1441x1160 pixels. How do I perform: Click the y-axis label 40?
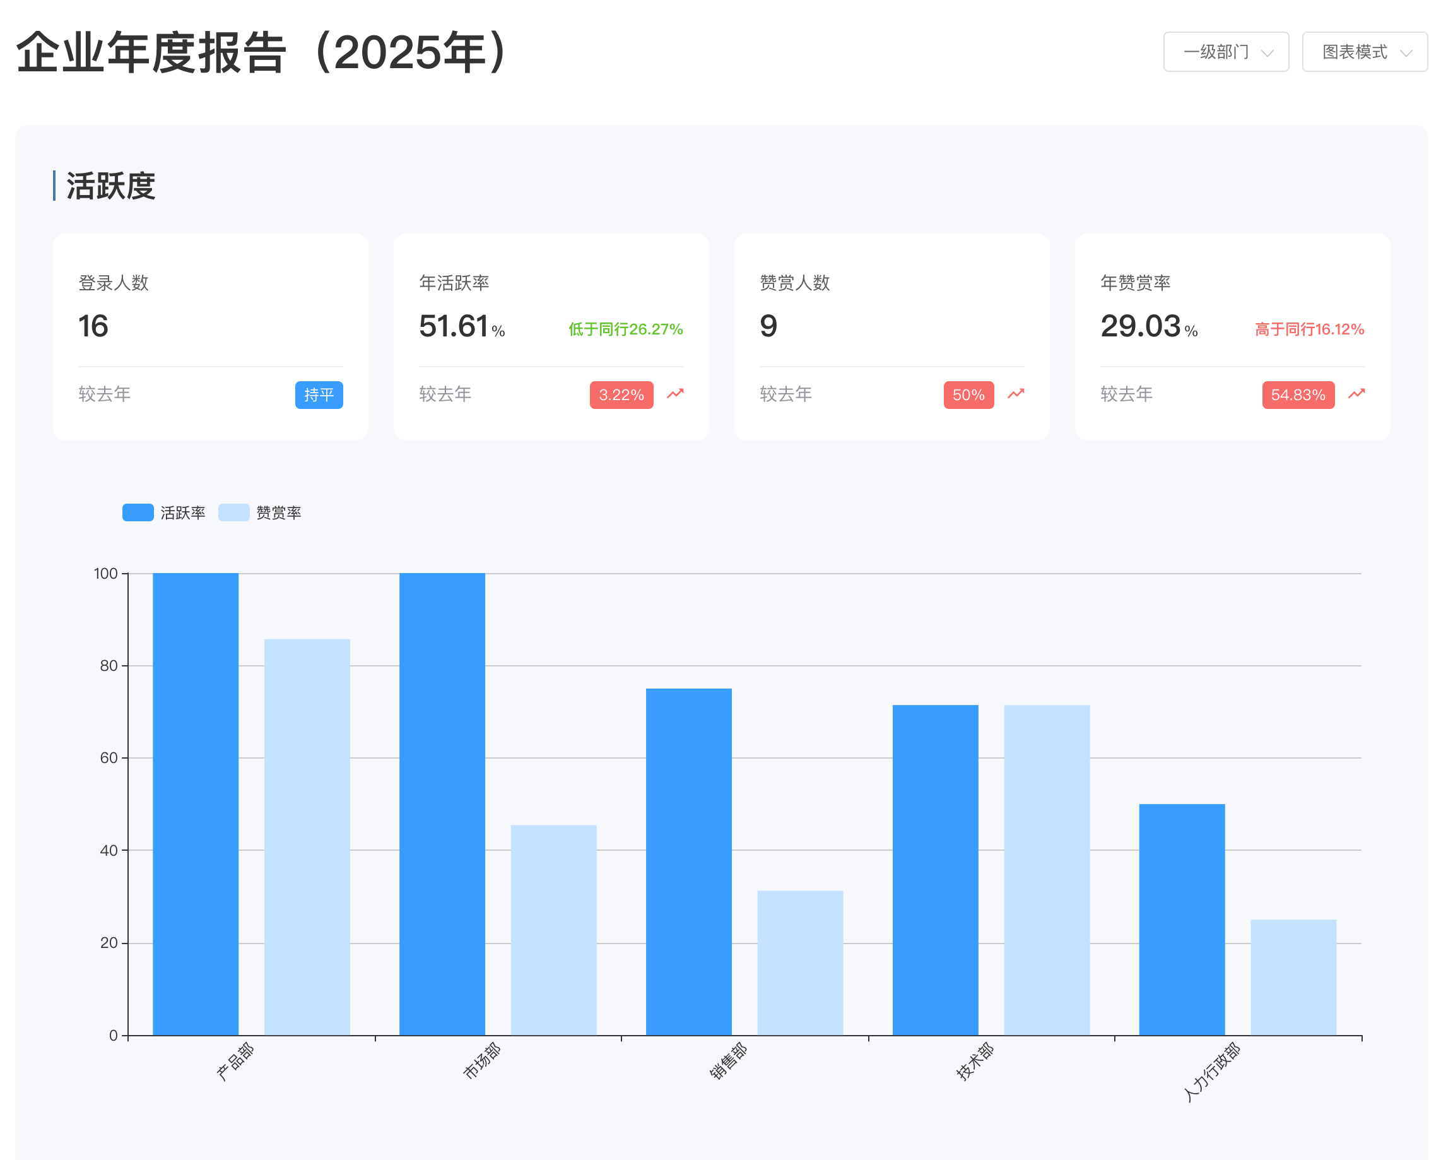109,851
